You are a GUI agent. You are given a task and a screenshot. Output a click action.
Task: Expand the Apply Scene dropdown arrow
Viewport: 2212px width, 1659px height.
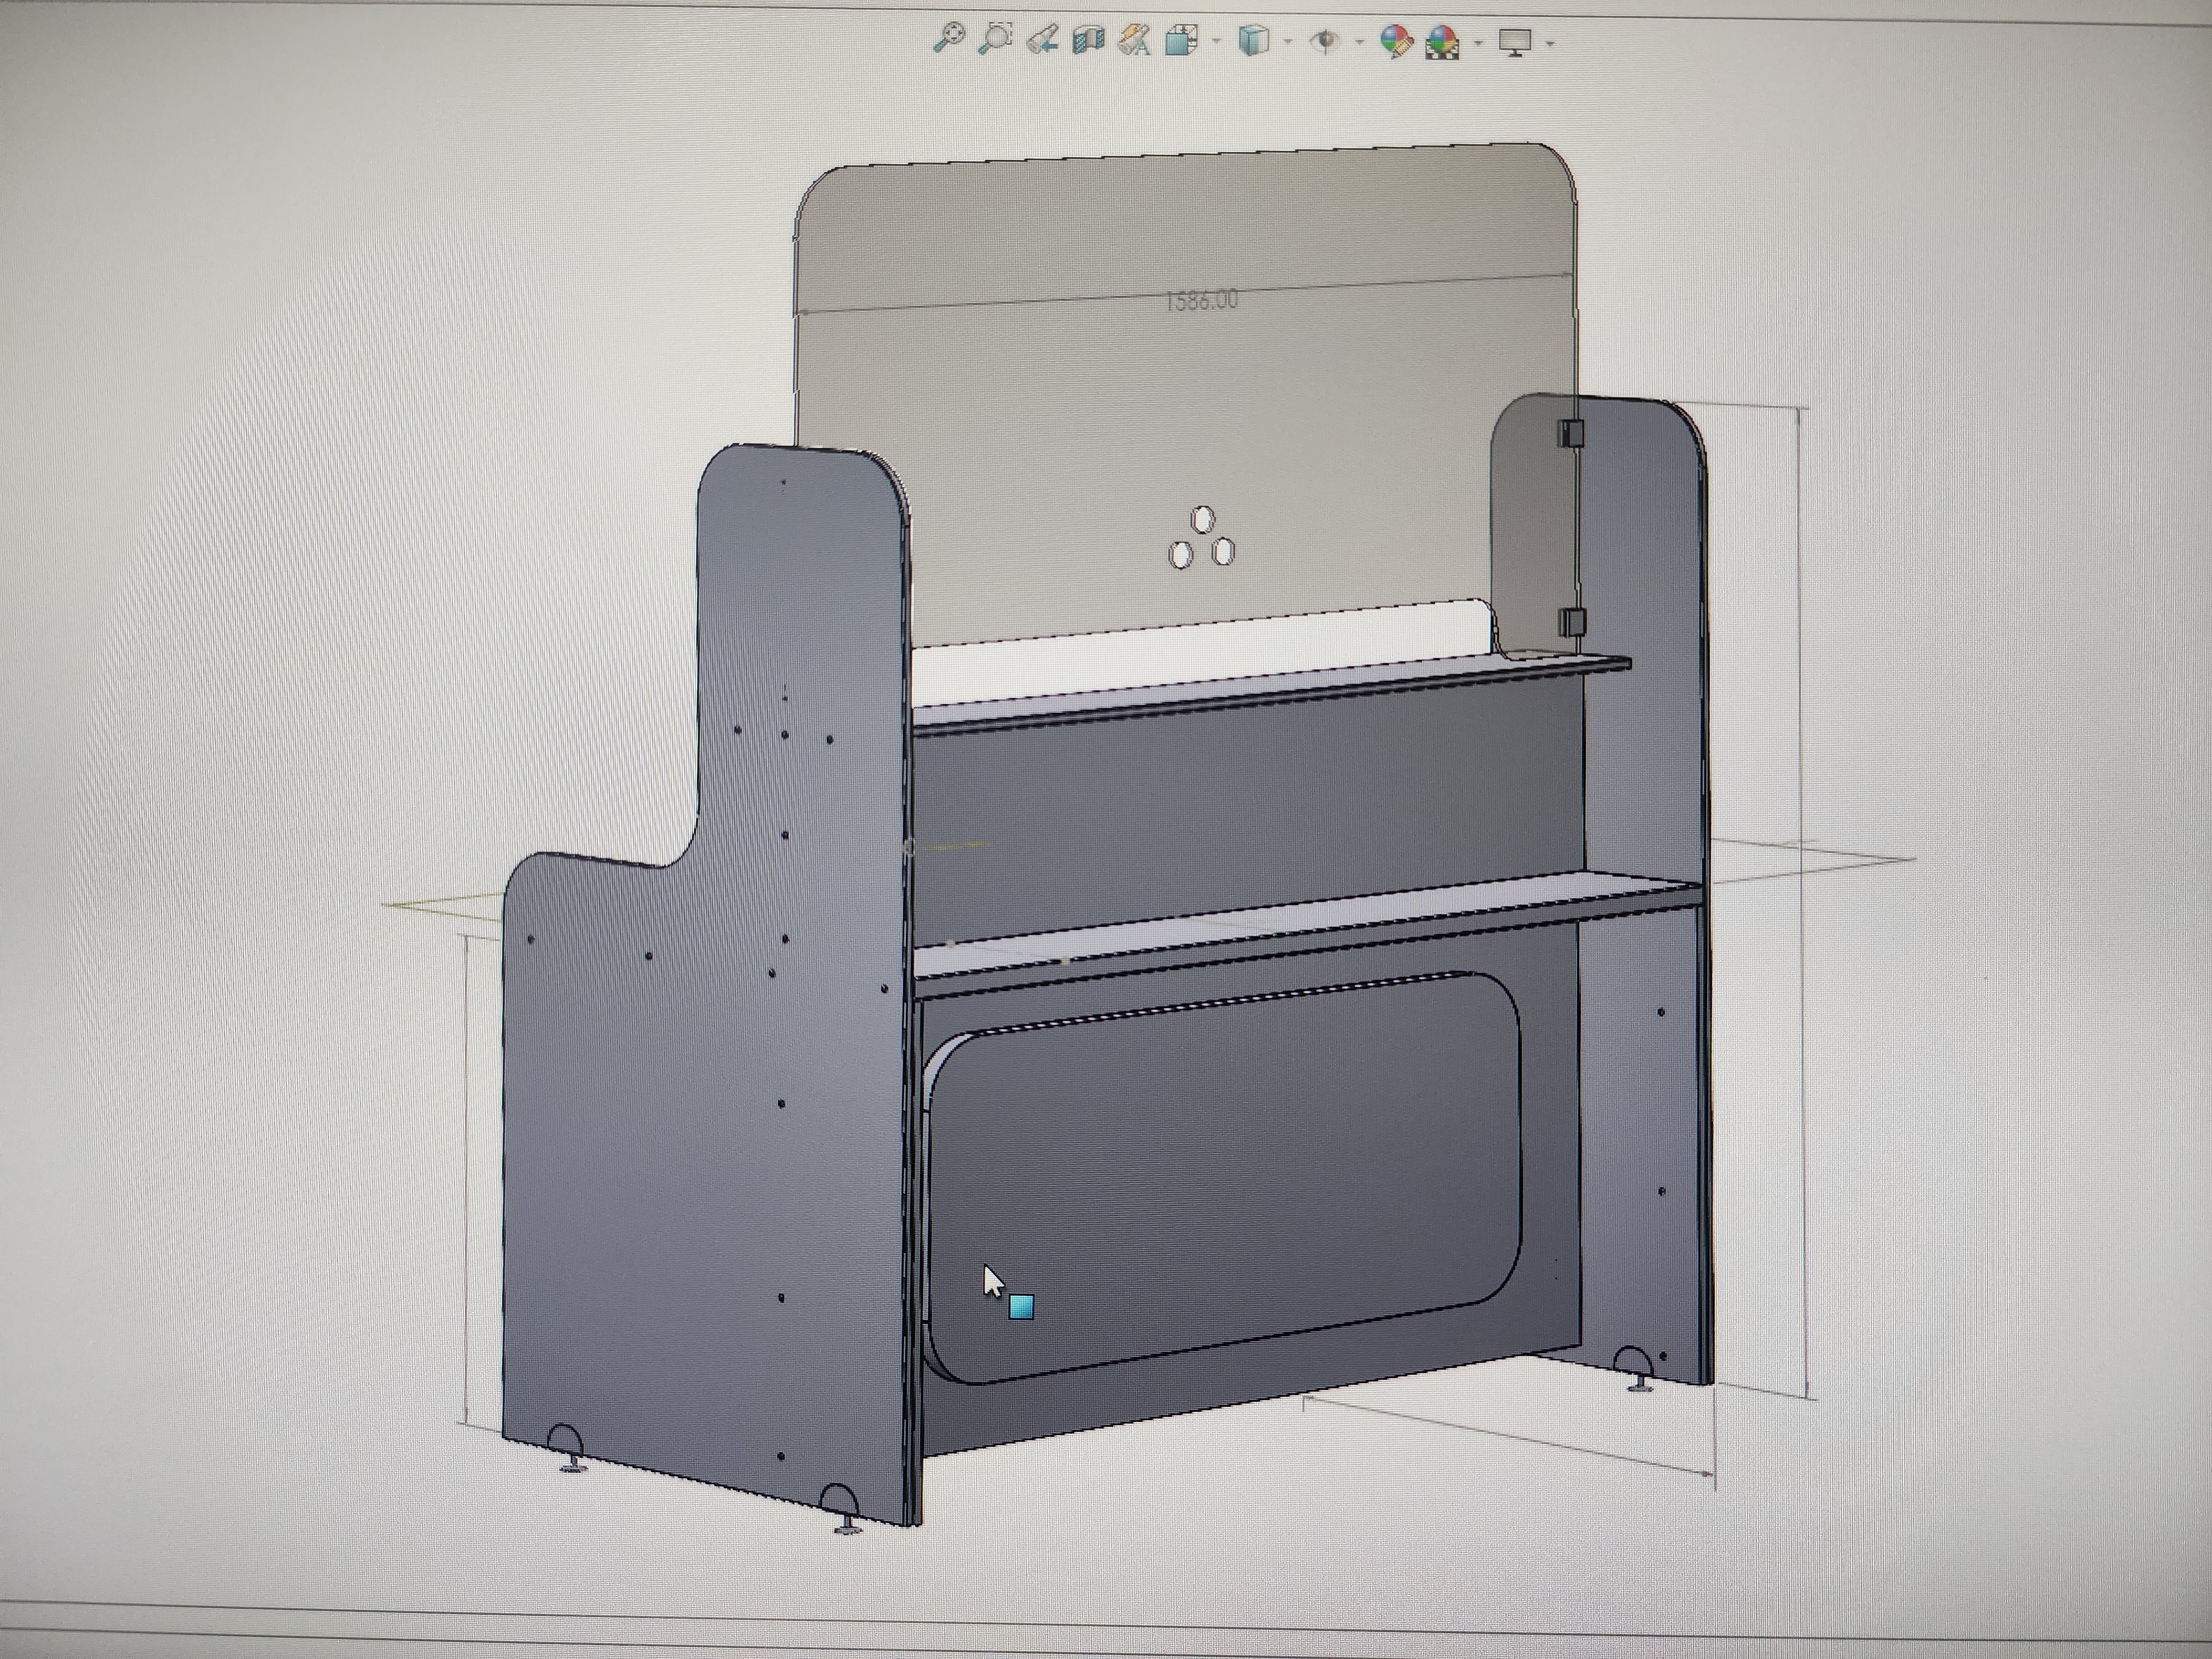pos(1478,43)
